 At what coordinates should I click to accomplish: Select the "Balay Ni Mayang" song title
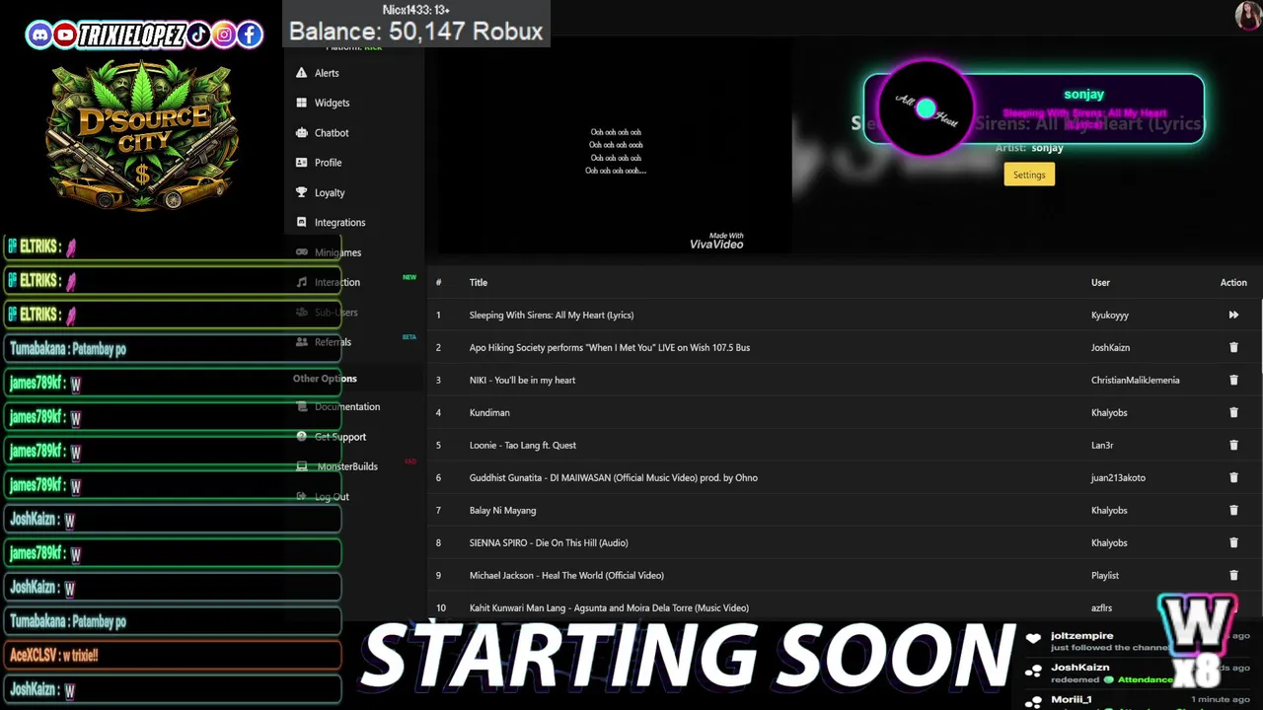point(502,511)
